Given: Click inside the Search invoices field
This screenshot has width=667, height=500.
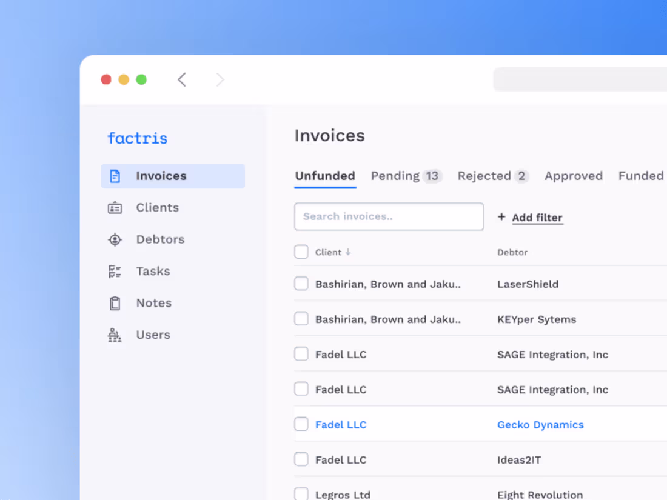Looking at the screenshot, I should [x=389, y=216].
